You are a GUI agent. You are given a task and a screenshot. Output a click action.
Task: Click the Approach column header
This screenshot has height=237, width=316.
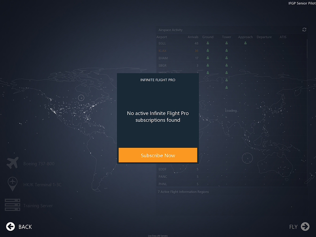pos(245,37)
